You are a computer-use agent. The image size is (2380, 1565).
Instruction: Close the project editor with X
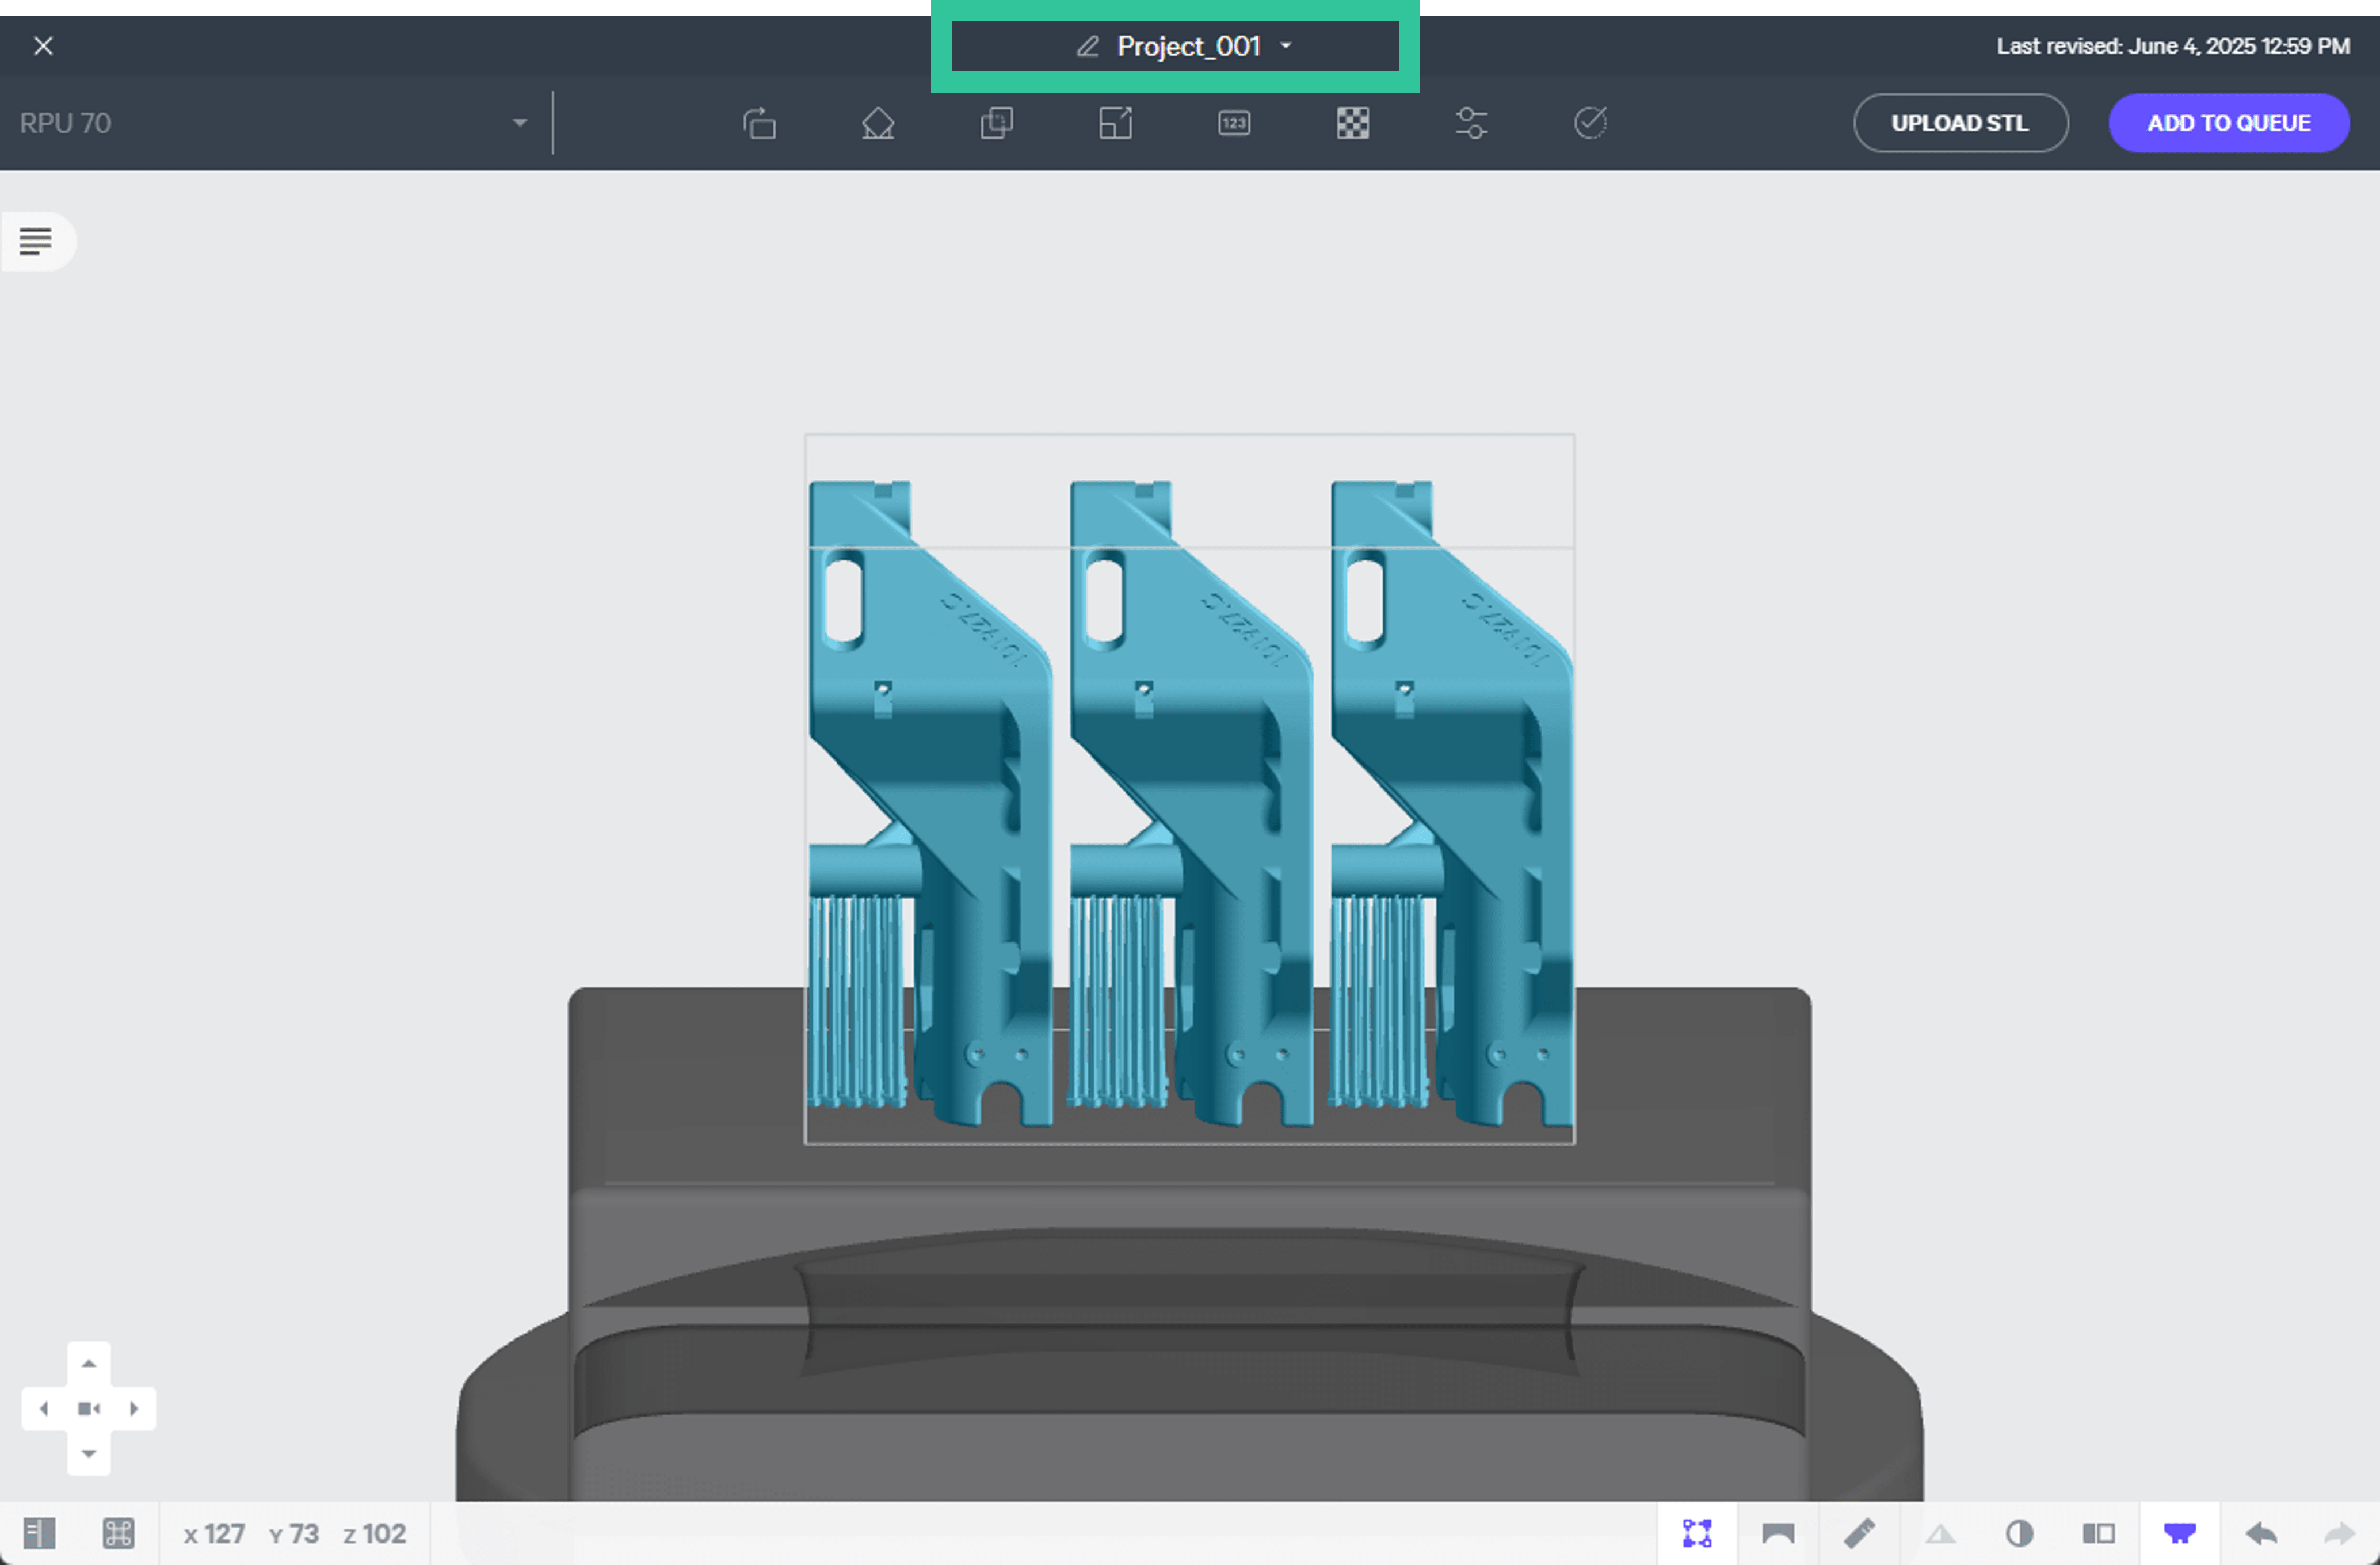point(43,46)
